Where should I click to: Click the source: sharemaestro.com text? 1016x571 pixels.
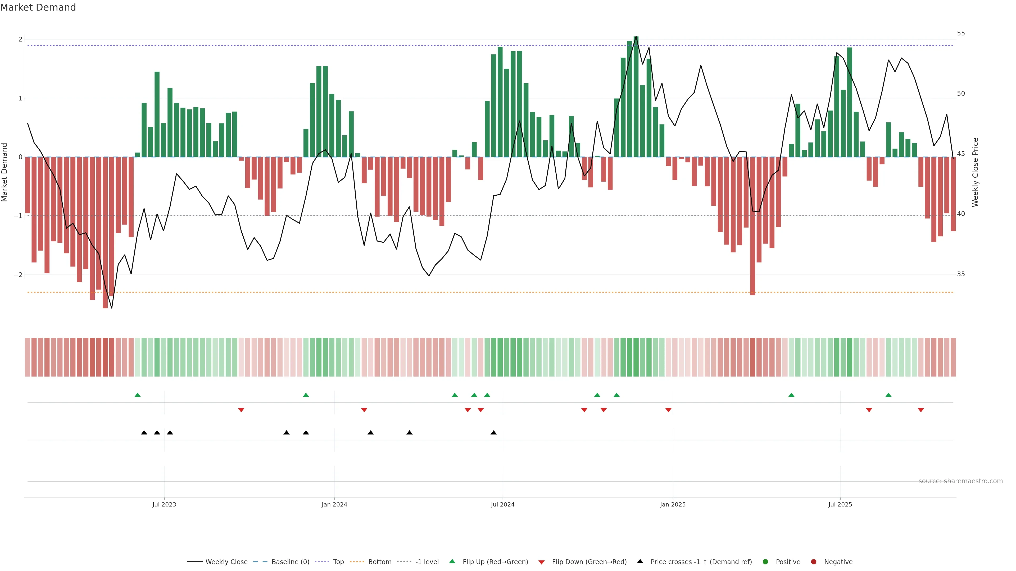(960, 481)
